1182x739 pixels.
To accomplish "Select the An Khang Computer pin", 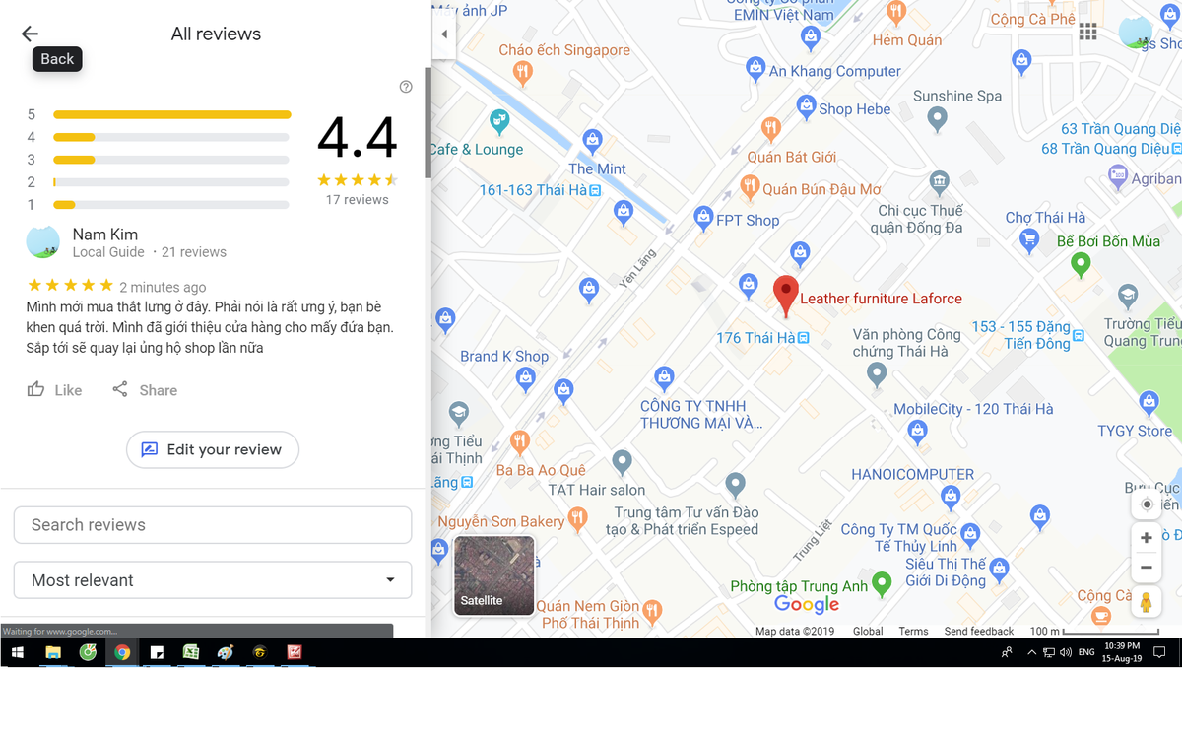I will click(756, 68).
